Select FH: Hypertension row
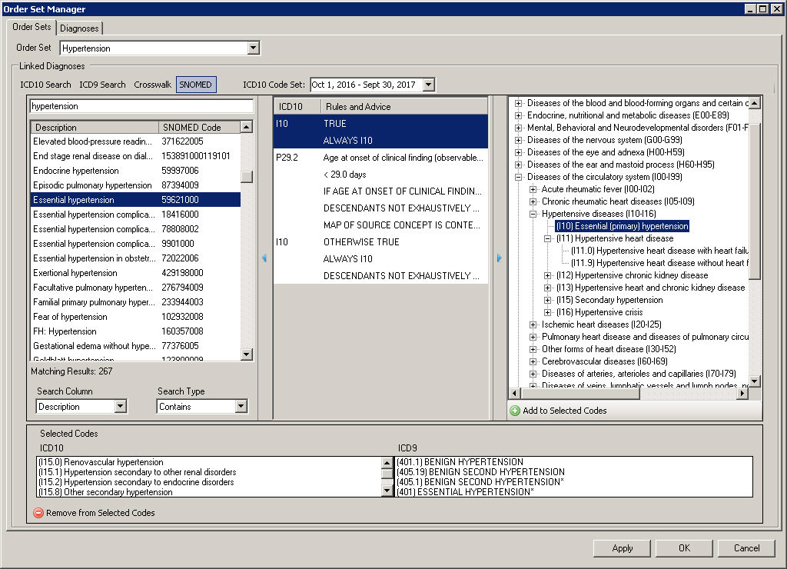Screen dimensions: 787x569 pyautogui.click(x=135, y=331)
